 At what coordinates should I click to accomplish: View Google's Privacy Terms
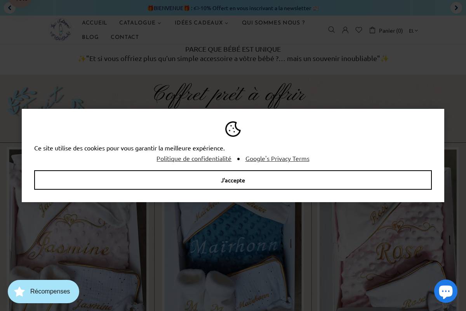pyautogui.click(x=277, y=158)
